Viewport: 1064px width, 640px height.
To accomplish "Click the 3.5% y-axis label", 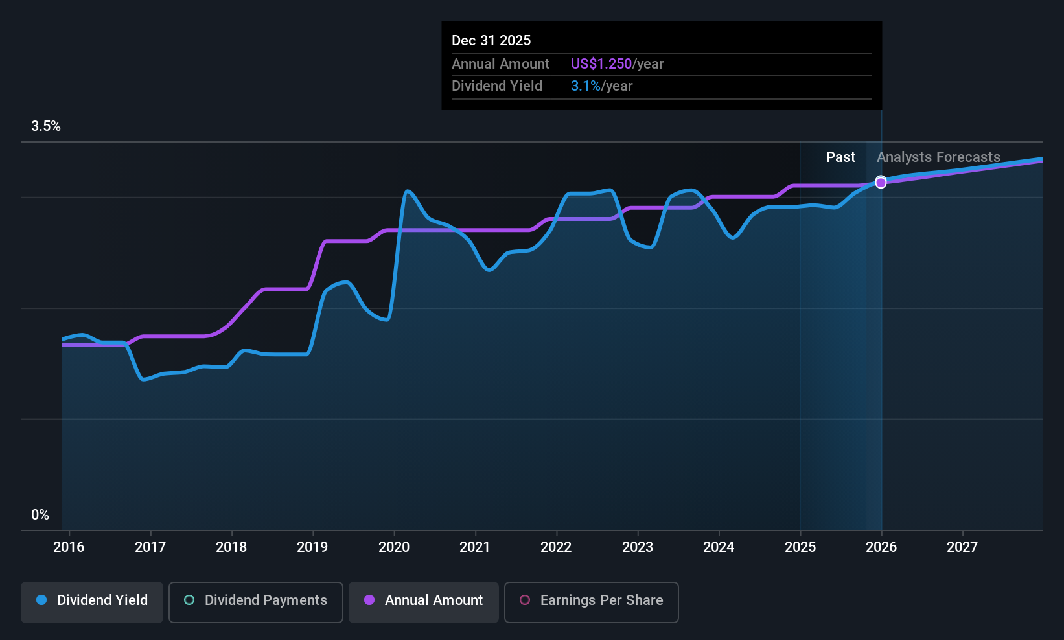I will point(46,126).
